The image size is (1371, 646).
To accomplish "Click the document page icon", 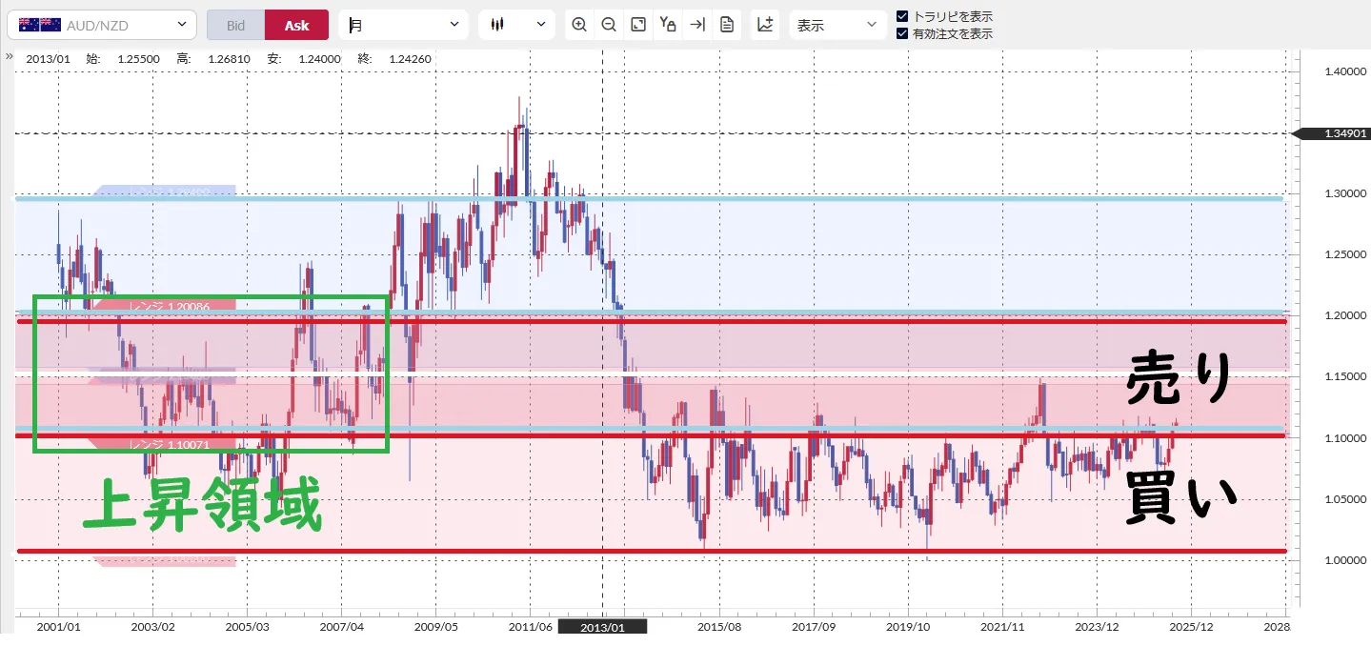I will [727, 25].
